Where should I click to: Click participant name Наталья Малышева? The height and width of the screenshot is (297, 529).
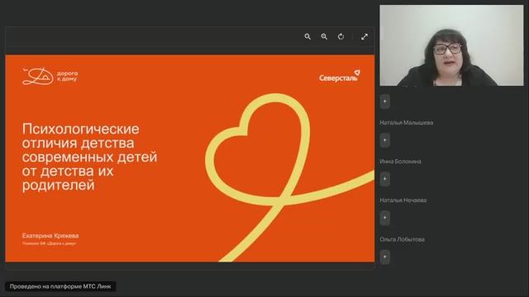[406, 123]
